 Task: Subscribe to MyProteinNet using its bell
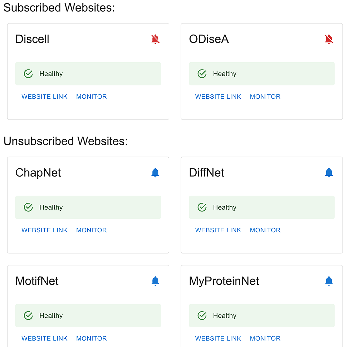[x=329, y=281]
